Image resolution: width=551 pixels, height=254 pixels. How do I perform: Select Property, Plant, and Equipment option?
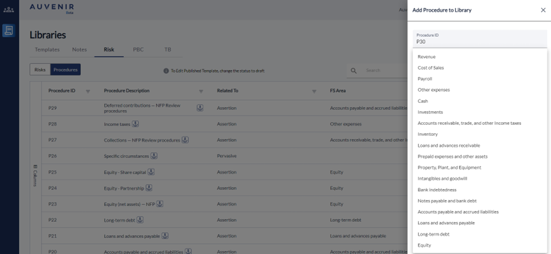point(450,167)
